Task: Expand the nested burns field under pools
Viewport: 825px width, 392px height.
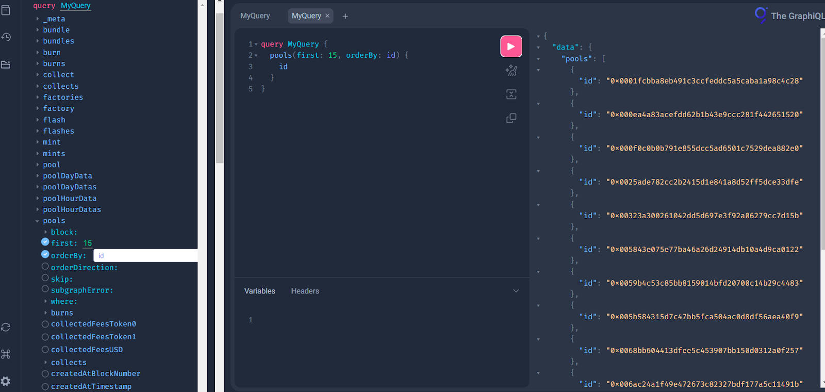Action: point(45,313)
